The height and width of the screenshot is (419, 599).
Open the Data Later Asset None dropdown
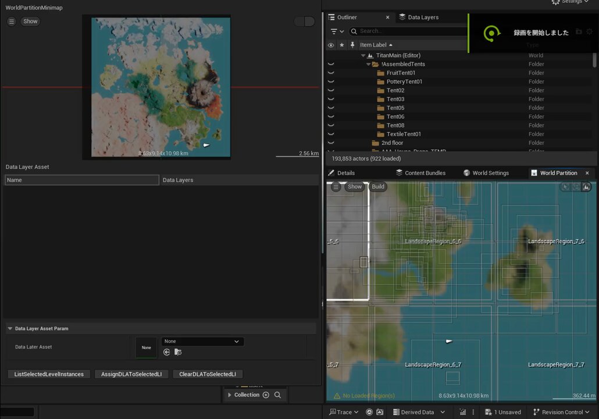202,342
